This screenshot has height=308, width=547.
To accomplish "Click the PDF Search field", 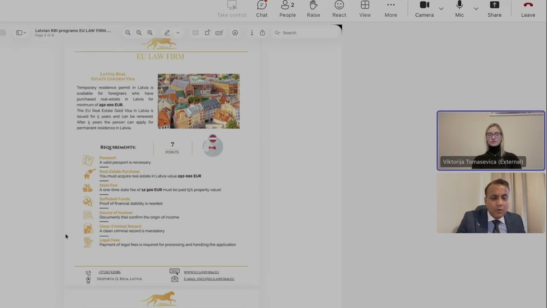I will pyautogui.click(x=306, y=33).
